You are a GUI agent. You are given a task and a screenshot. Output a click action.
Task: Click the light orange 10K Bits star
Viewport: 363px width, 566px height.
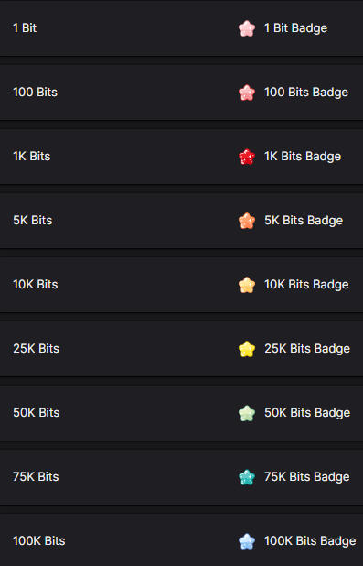click(x=247, y=285)
